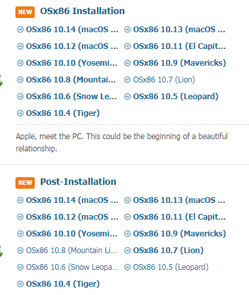
Task: Open OSx86 10.13 under Post-Installation
Action: tap(179, 200)
